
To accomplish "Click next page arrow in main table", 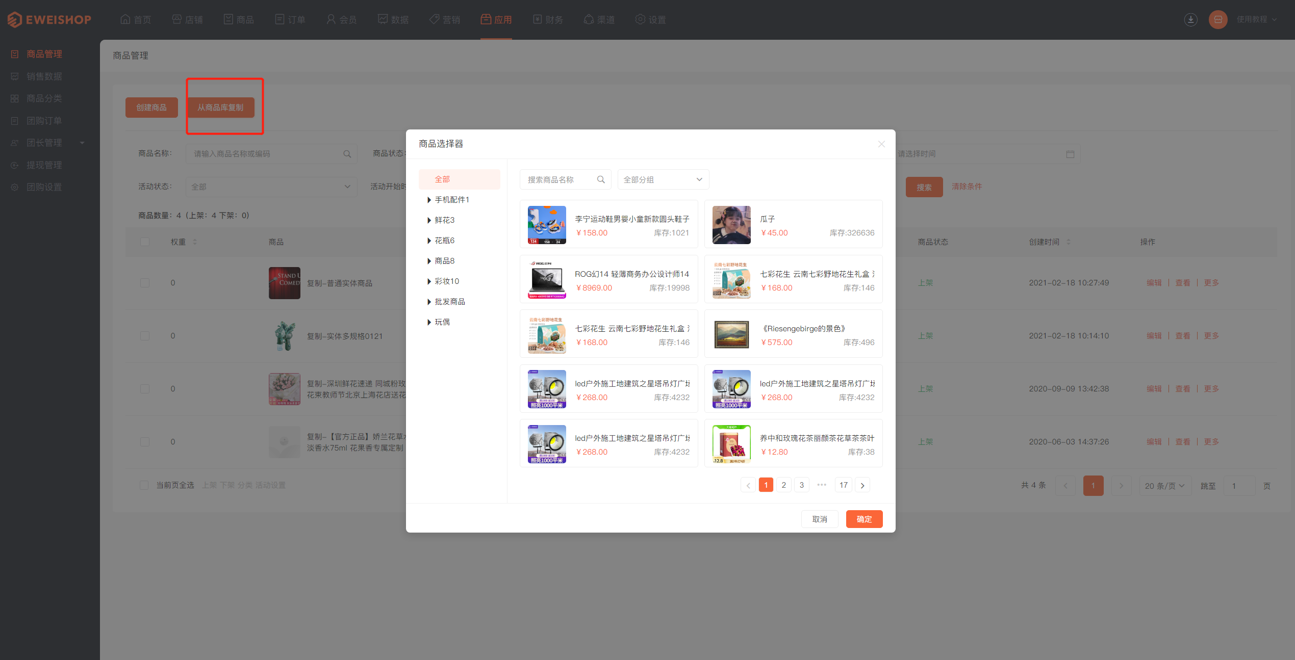I will (x=1121, y=486).
